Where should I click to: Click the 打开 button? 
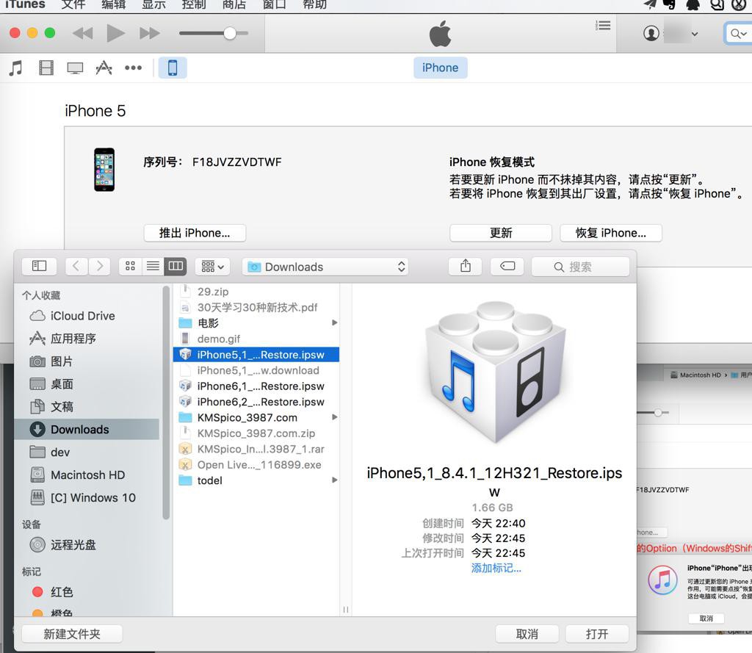click(596, 634)
